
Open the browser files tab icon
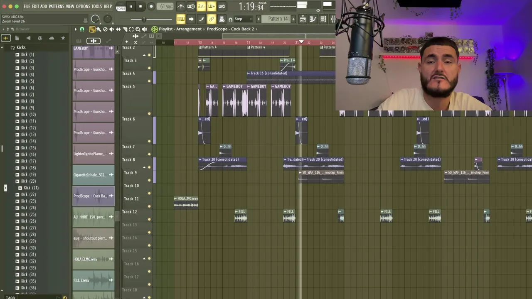tap(17, 38)
